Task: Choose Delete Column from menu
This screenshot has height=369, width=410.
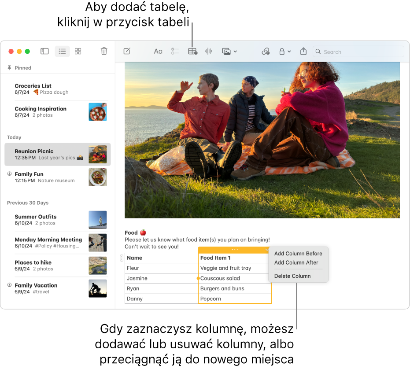Action: click(292, 276)
